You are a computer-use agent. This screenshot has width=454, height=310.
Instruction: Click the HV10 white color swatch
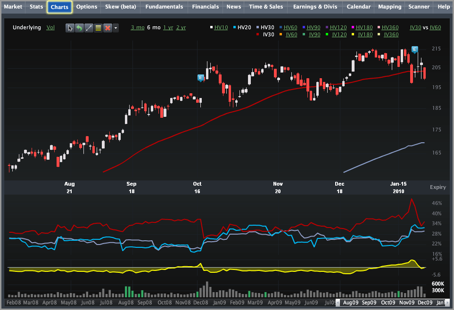[211, 27]
